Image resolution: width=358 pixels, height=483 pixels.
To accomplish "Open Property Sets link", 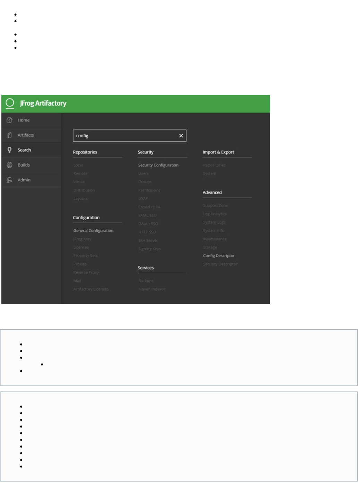I will (85, 256).
